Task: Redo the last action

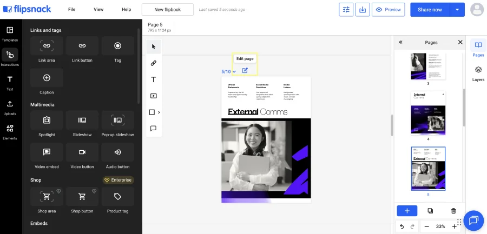Action: [x=412, y=226]
